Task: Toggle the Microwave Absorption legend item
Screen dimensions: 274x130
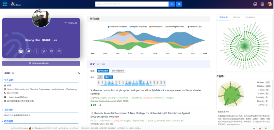Action: (x=118, y=27)
